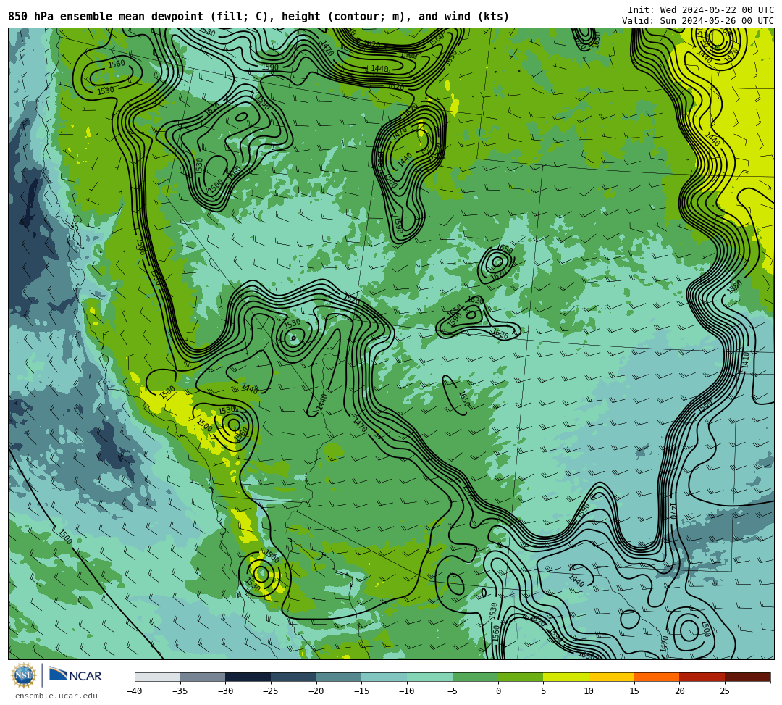782x705 pixels.
Task: Select the mint -10 to -5 colorbar segment
Action: [430, 677]
